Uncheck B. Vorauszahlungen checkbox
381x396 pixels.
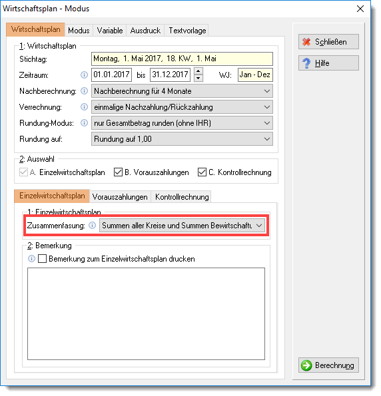pyautogui.click(x=118, y=172)
